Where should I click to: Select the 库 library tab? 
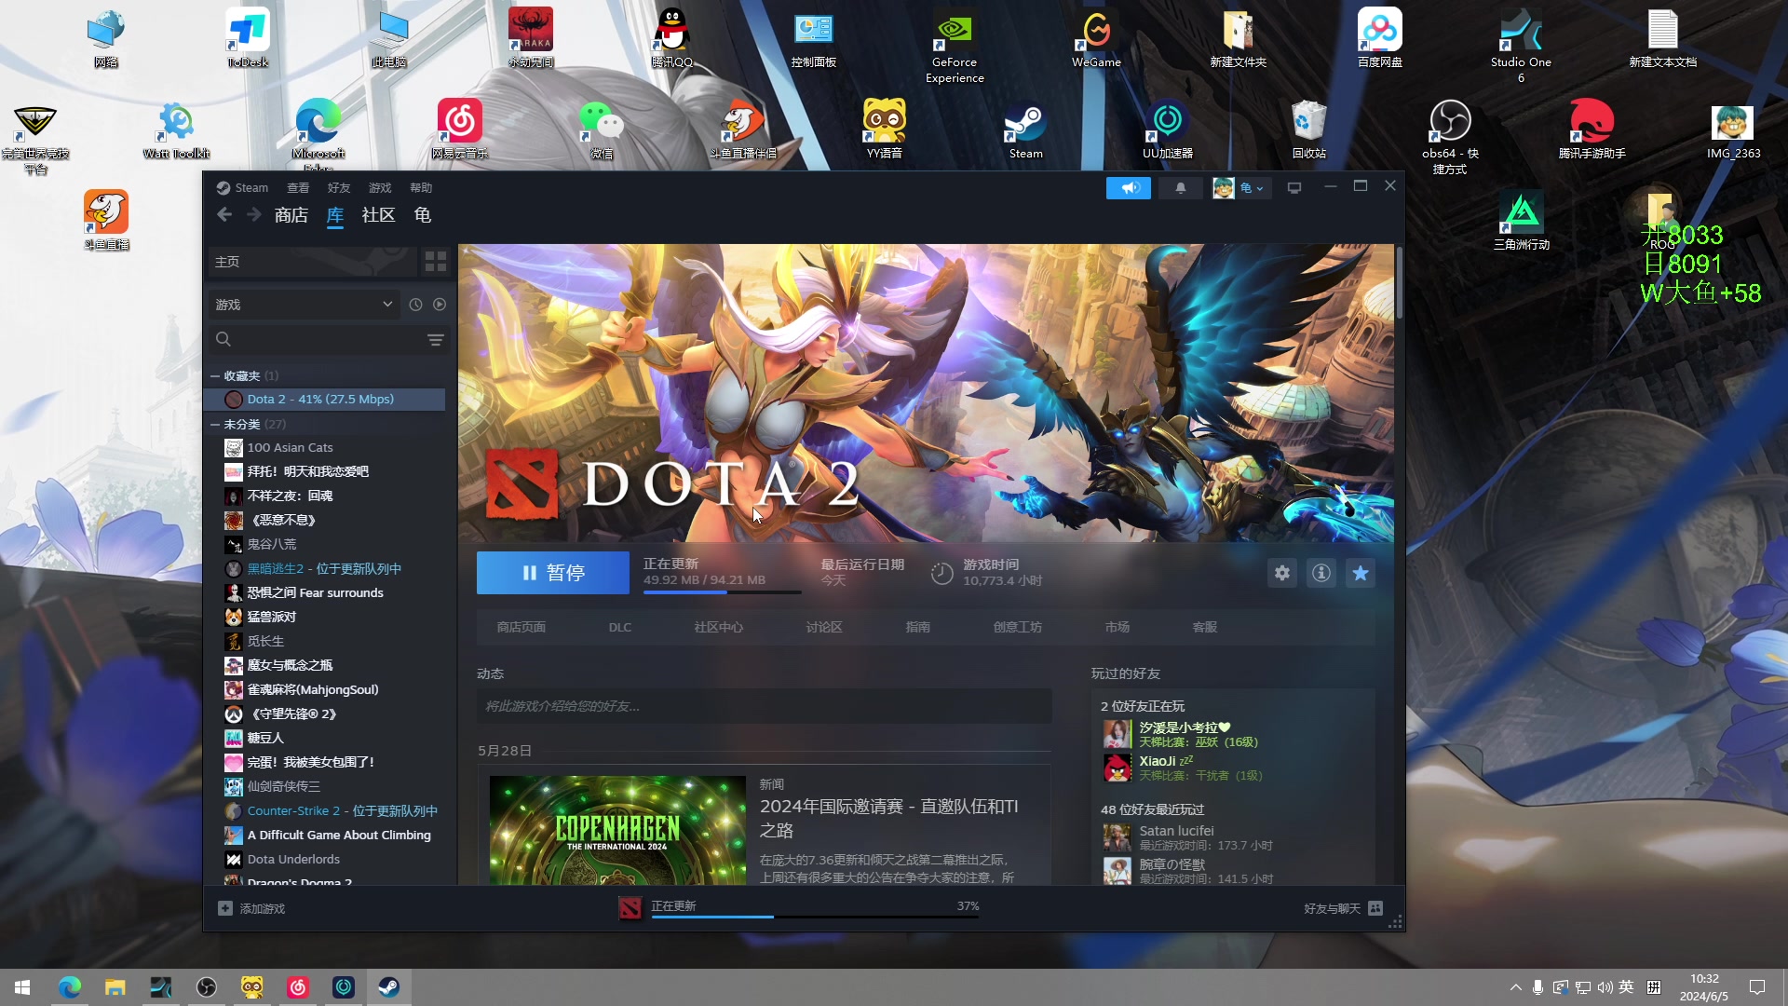tap(335, 215)
